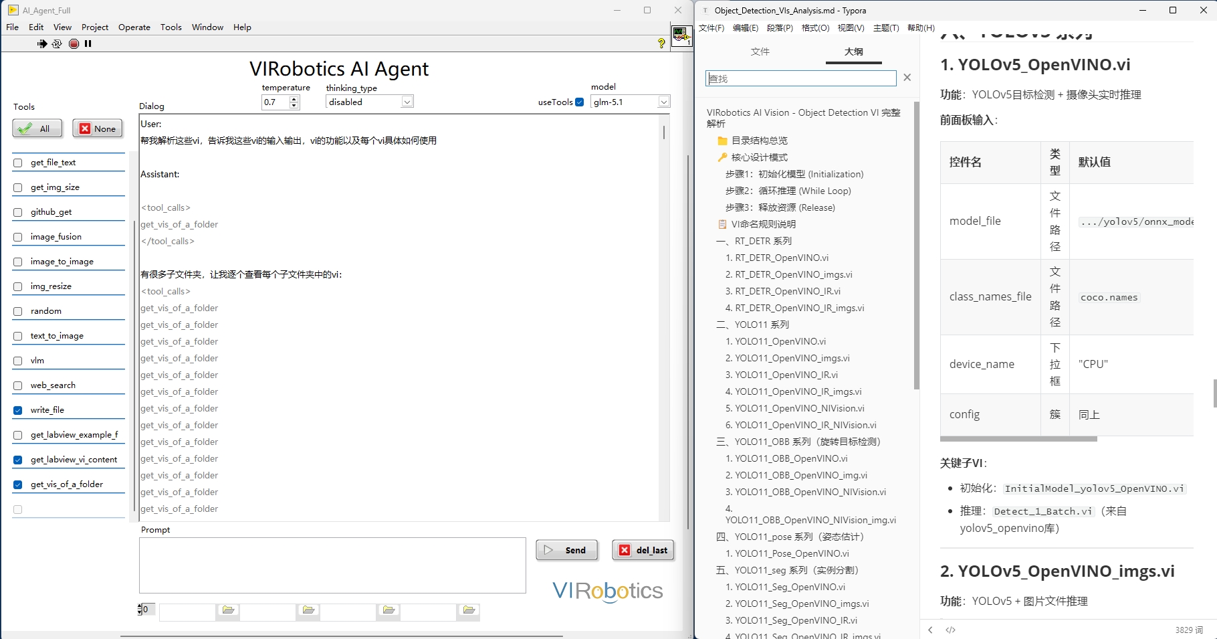The height and width of the screenshot is (639, 1217).
Task: Click the first folder browse icon
Action: tap(228, 610)
